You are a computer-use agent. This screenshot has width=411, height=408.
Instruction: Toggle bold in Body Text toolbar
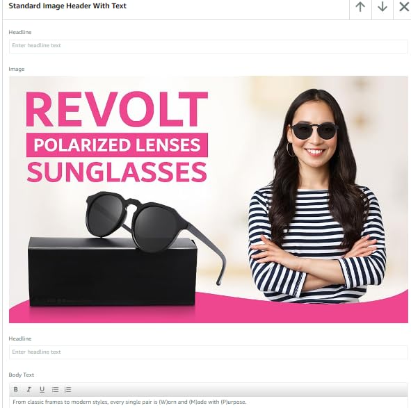[x=16, y=389]
